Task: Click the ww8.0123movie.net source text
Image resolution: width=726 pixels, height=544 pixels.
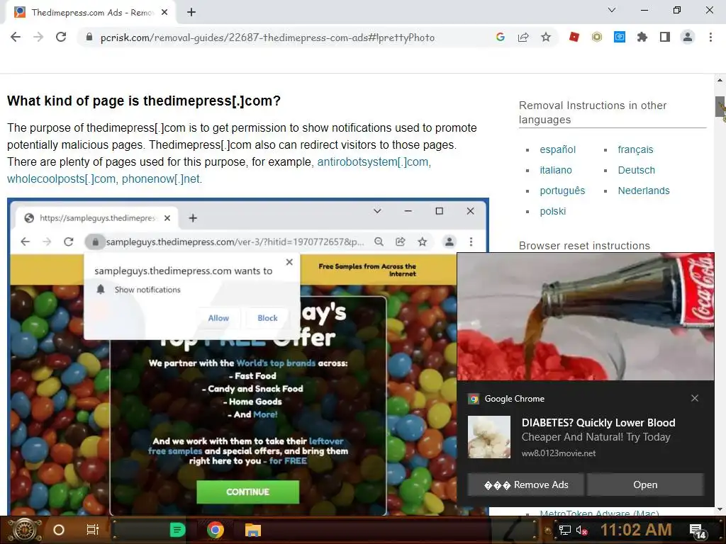Action: point(559,453)
